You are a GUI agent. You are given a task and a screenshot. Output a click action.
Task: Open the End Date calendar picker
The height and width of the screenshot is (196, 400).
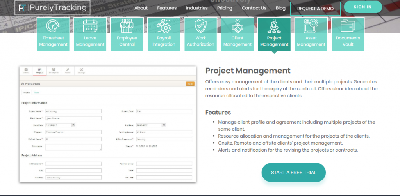pyautogui.click(x=164, y=125)
